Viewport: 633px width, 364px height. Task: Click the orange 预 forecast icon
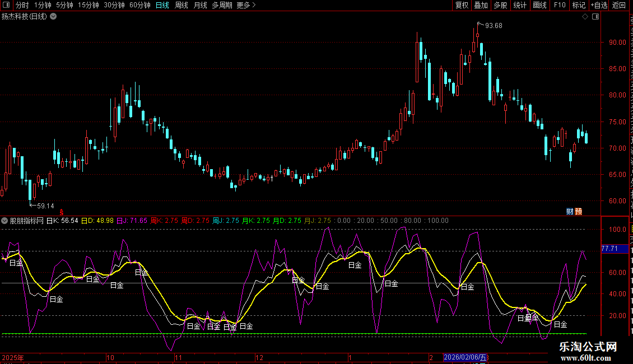(579, 211)
